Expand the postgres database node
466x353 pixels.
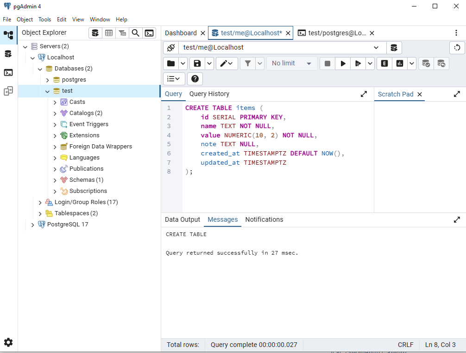(x=48, y=80)
